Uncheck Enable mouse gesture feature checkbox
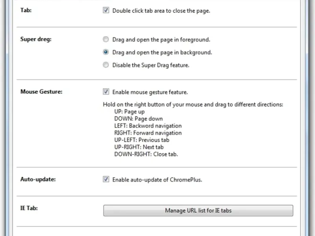Screen dimensions: 315x236 point(106,92)
